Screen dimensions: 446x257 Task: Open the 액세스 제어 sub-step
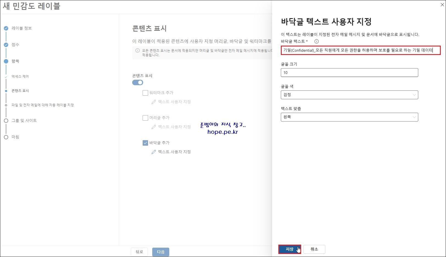click(x=20, y=76)
